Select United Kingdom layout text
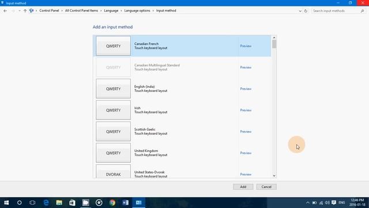Screen dimensions: 369x208 pyautogui.click(x=150, y=153)
